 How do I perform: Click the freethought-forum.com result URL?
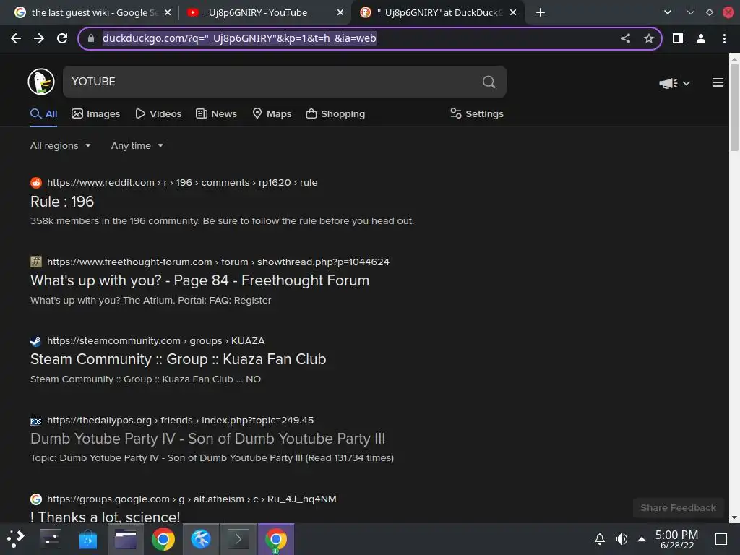(x=218, y=262)
